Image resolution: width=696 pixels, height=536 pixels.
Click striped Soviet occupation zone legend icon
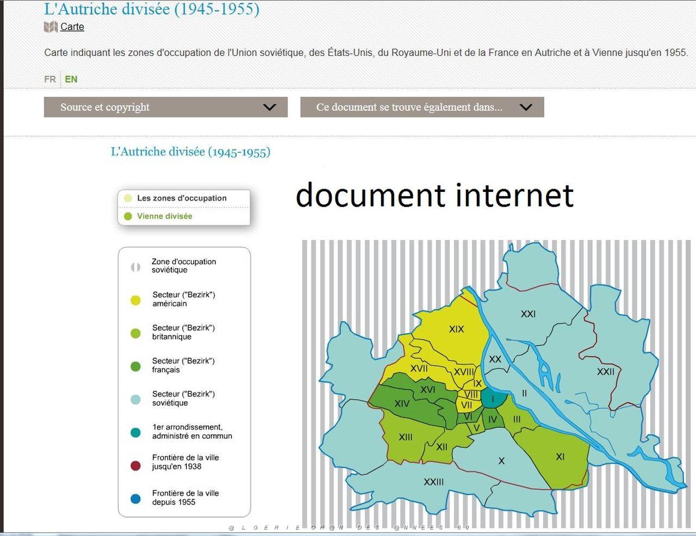(135, 267)
